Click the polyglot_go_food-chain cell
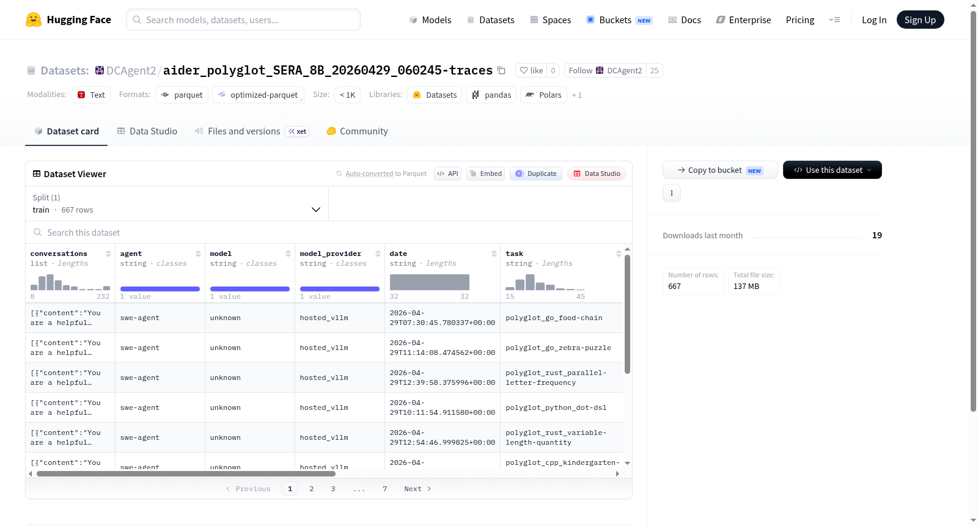The width and height of the screenshot is (978, 526). click(562, 318)
